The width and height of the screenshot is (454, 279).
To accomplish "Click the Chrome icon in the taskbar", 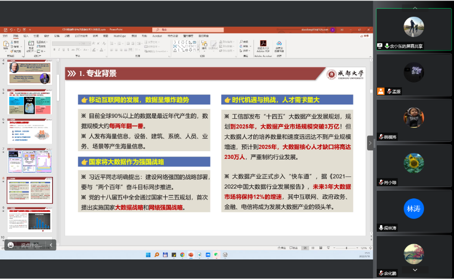I will click(x=182, y=255).
